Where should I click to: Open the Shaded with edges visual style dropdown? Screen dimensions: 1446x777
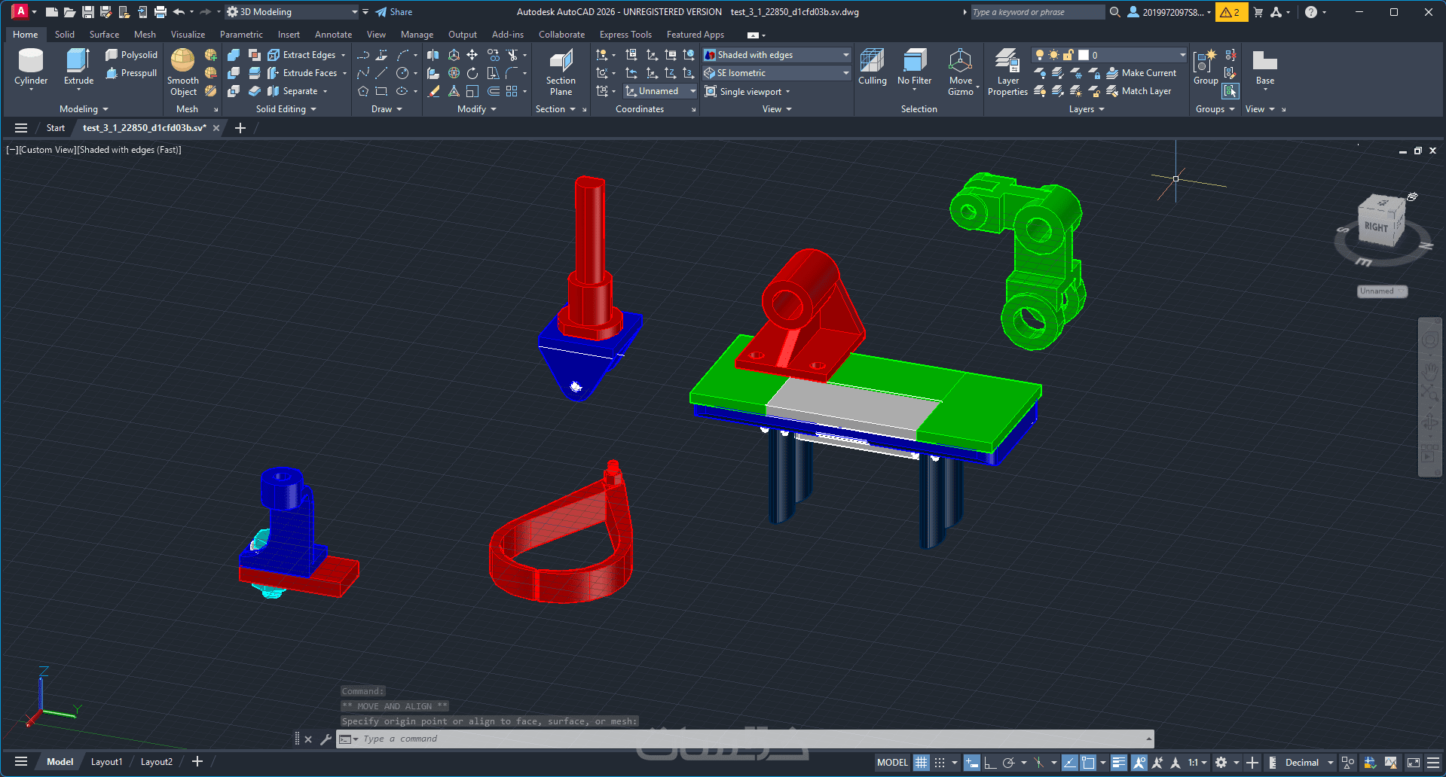[776, 55]
